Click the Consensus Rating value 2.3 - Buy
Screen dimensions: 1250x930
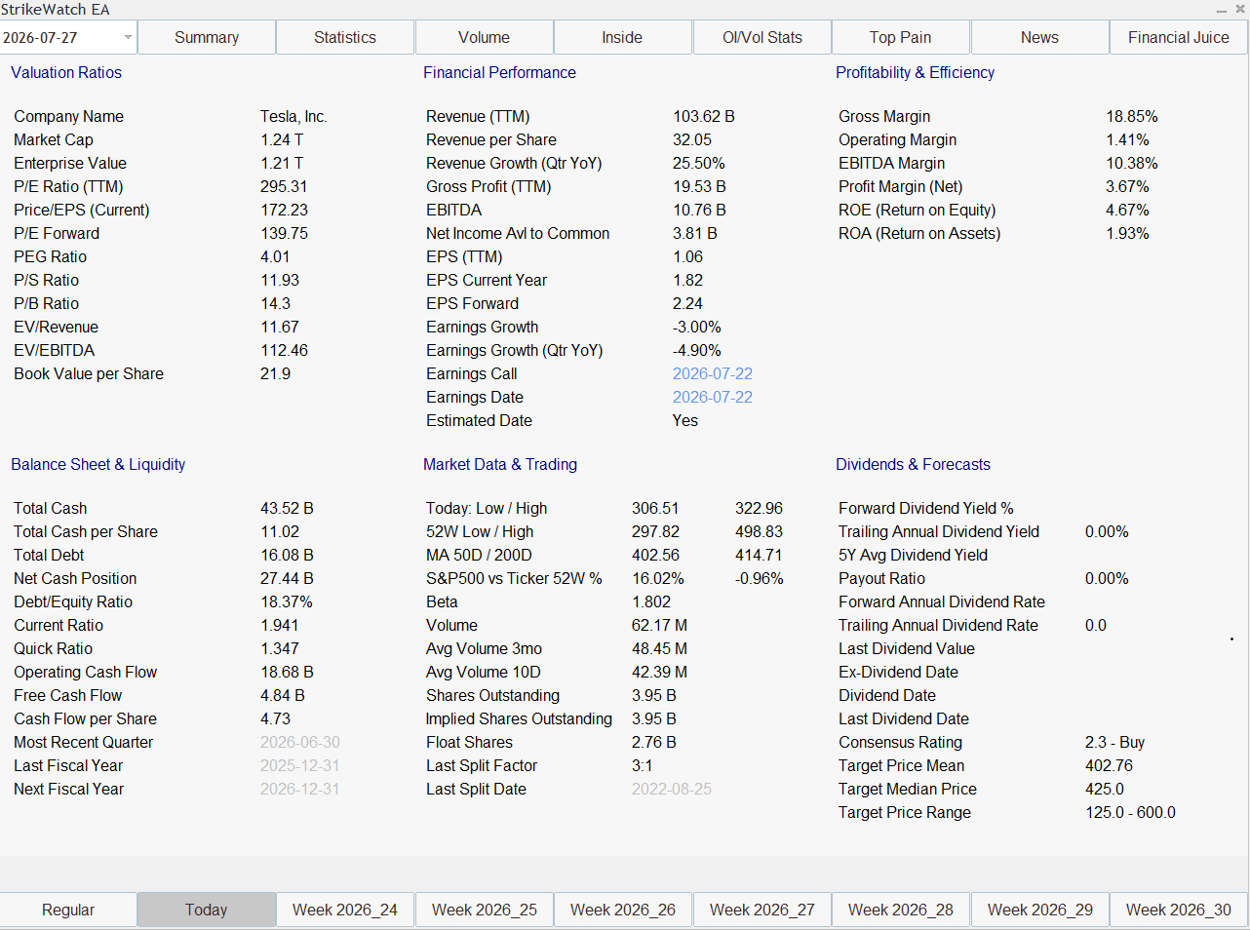point(1114,743)
